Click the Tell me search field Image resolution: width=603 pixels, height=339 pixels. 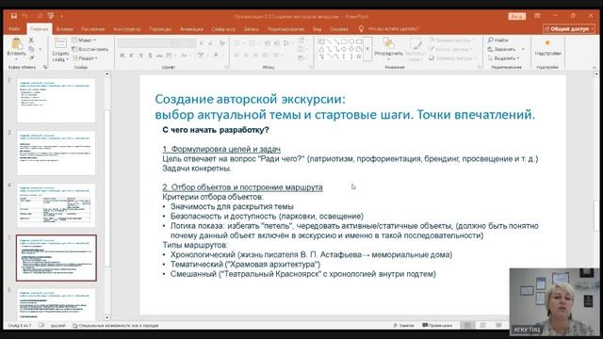[x=388, y=29]
